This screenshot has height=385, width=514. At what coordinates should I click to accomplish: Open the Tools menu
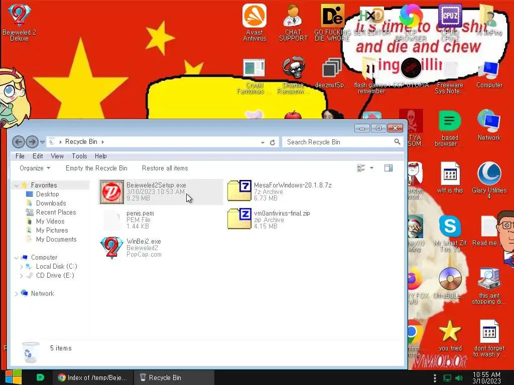pyautogui.click(x=79, y=156)
